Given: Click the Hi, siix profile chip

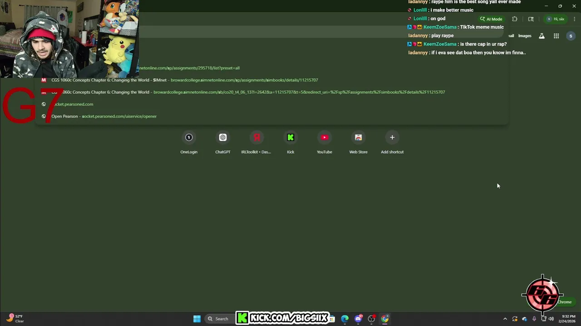Looking at the screenshot, I should point(556,19).
